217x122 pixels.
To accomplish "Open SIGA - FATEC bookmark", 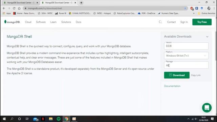I will (x=45, y=13).
